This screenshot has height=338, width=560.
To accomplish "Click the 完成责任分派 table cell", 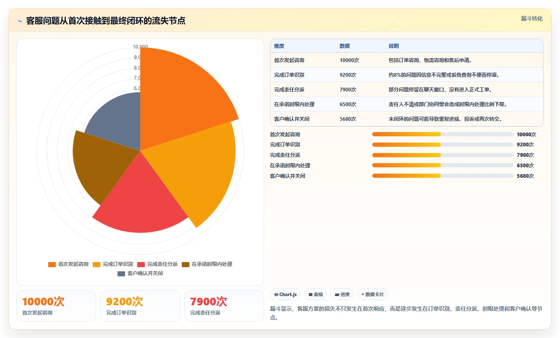I will (289, 90).
